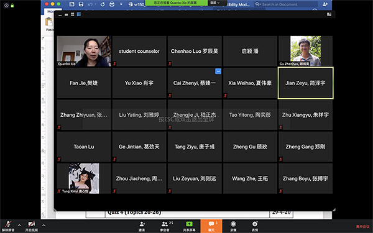
Task: Click the Invite icon in the meeting toolbar
Action: point(142,226)
